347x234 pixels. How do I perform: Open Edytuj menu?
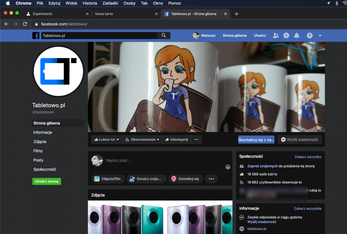point(55,3)
